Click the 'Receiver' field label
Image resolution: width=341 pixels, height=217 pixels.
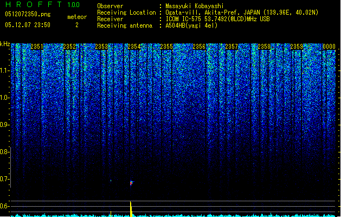click(110, 19)
